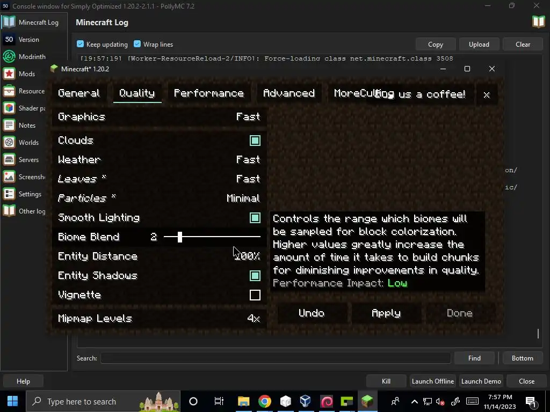Open Cortana circle icon on taskbar
The width and height of the screenshot is (550, 412).
(193, 401)
